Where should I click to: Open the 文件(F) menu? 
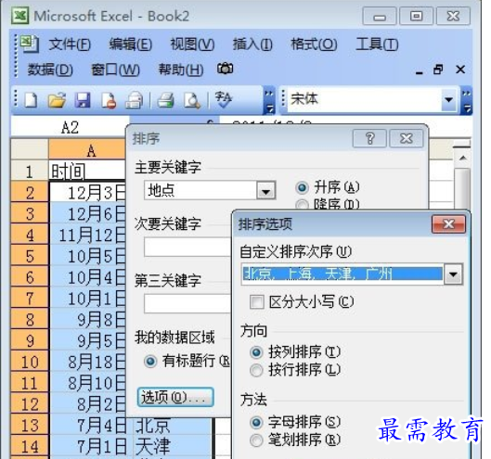pyautogui.click(x=70, y=45)
